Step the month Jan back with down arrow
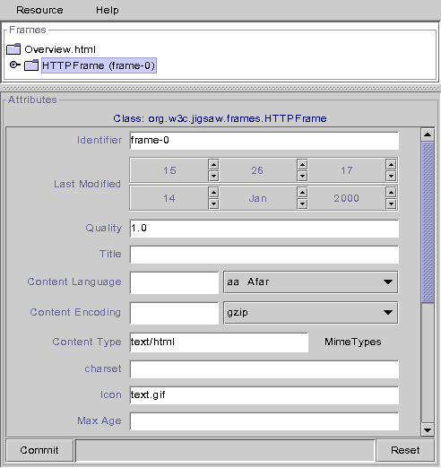The image size is (441, 468). [x=302, y=204]
